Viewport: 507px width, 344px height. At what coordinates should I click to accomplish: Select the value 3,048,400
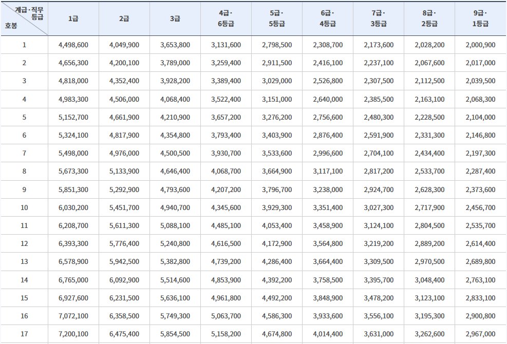429,280
